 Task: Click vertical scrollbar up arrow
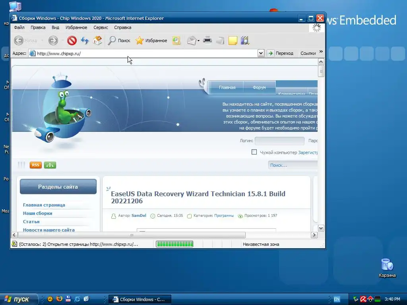tap(321, 62)
